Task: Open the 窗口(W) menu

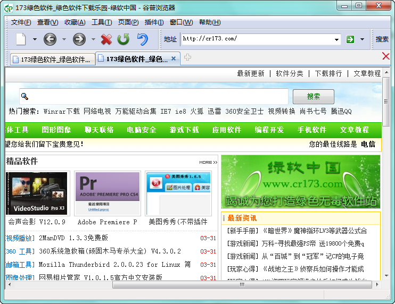Action: pyautogui.click(x=181, y=22)
